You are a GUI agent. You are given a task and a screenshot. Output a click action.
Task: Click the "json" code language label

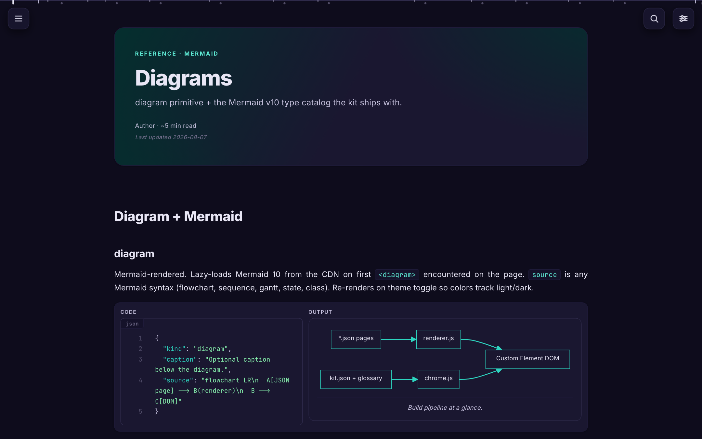click(132, 324)
